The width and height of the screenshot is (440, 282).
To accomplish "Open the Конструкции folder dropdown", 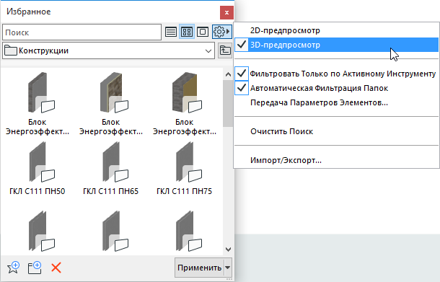I will [109, 50].
